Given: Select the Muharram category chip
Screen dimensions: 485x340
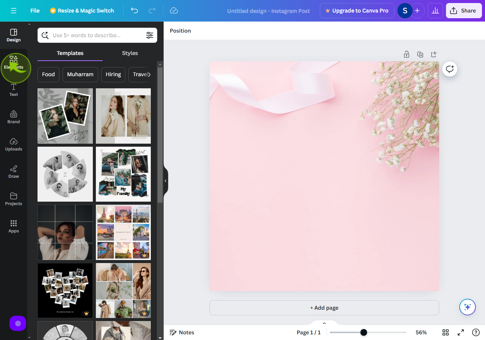Looking at the screenshot, I should 80,74.
